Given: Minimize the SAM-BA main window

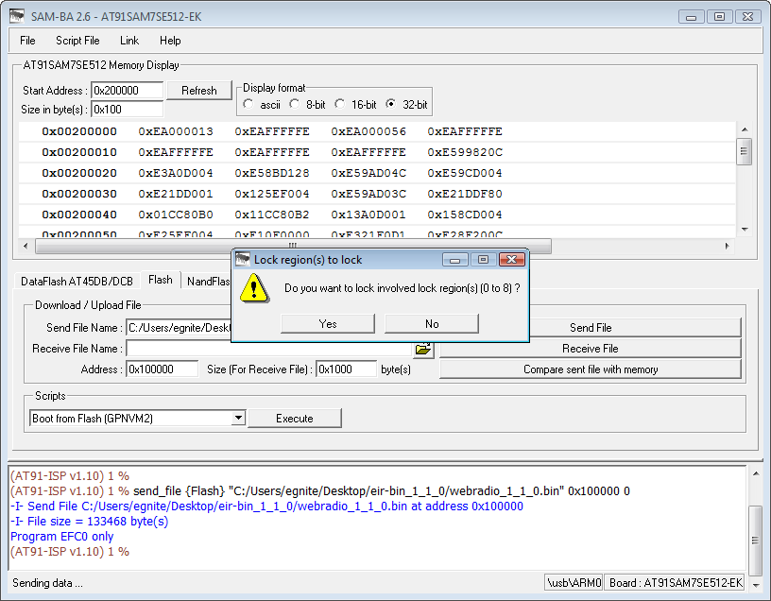Looking at the screenshot, I should (x=692, y=17).
